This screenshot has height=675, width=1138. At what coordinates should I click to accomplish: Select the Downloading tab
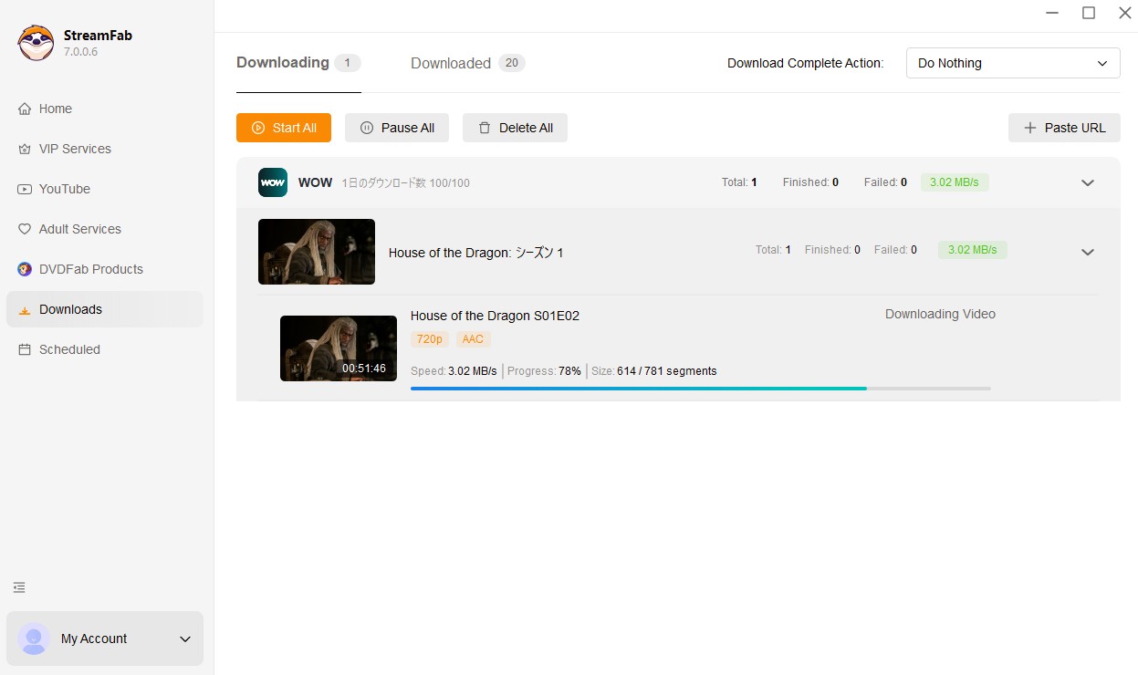pos(283,63)
